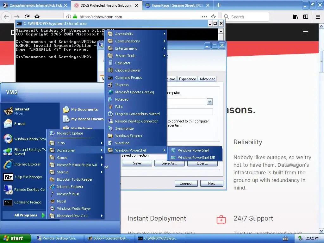Open browser library icon
The width and height of the screenshot is (324, 243).
click(296, 17)
